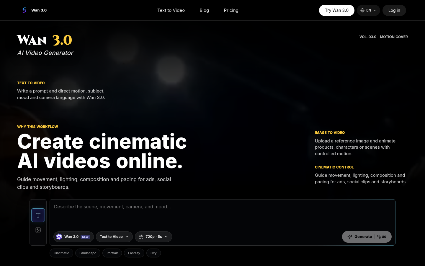This screenshot has width=425, height=266.
Task: Click the NEW badge on model selector
Action: point(85,237)
